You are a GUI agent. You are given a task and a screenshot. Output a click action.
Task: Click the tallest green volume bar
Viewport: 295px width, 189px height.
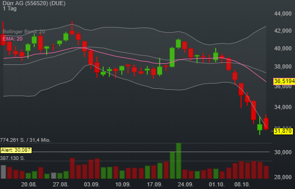pos(178,161)
